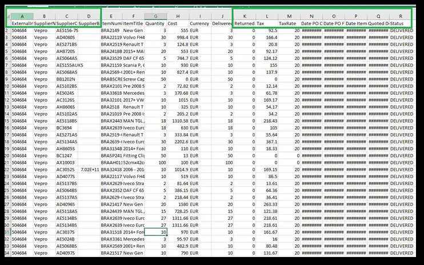Select item number cell BRA24439
The width and height of the screenshot is (424, 265).
tap(111, 211)
